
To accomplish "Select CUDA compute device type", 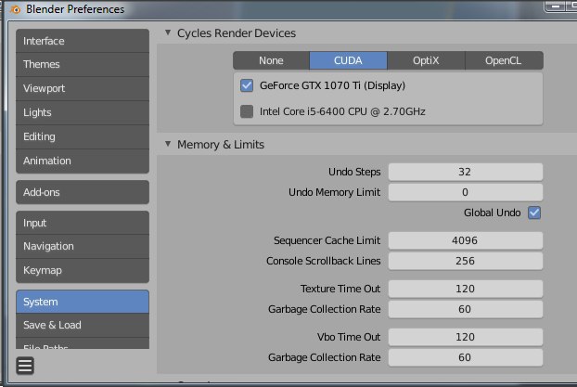I will pos(348,60).
